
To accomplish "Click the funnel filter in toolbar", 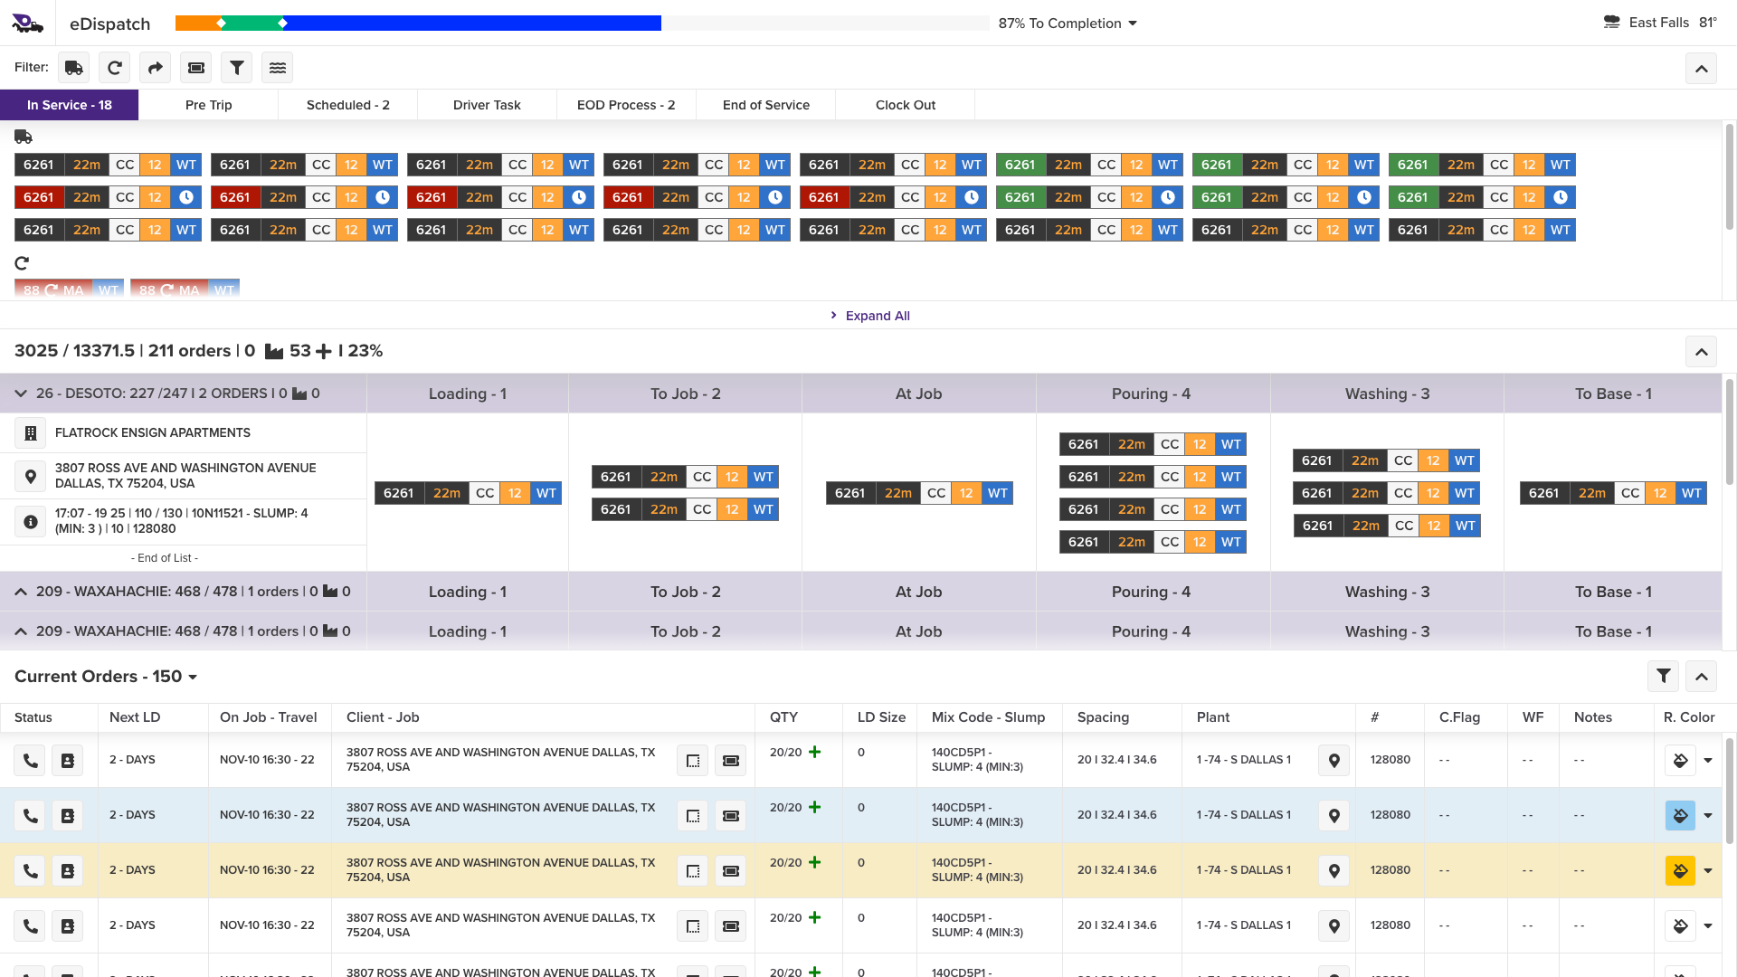I will 236,68.
